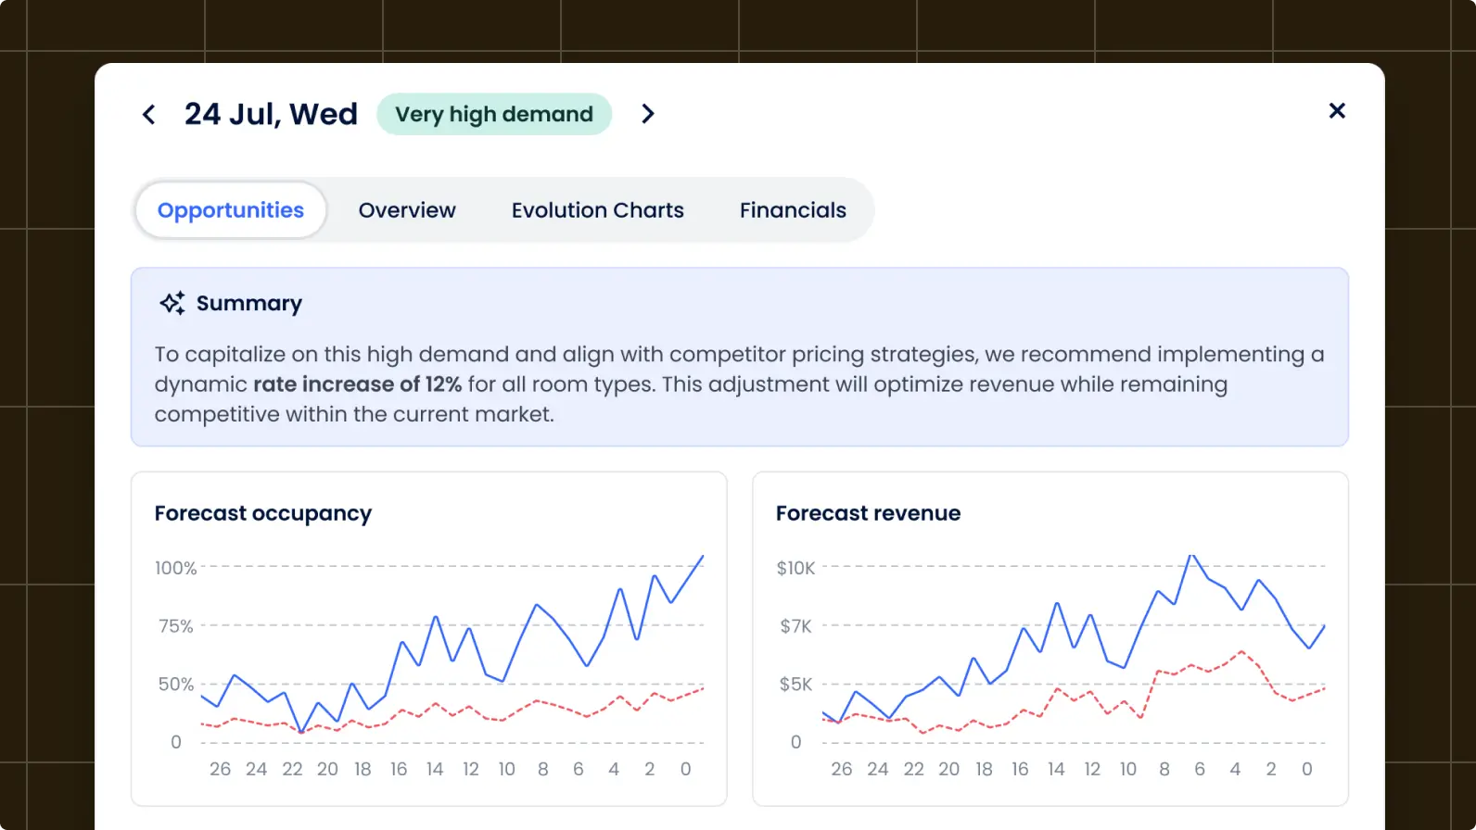Click the Forecast occupancy chart title
The image size is (1476, 830).
263,513
